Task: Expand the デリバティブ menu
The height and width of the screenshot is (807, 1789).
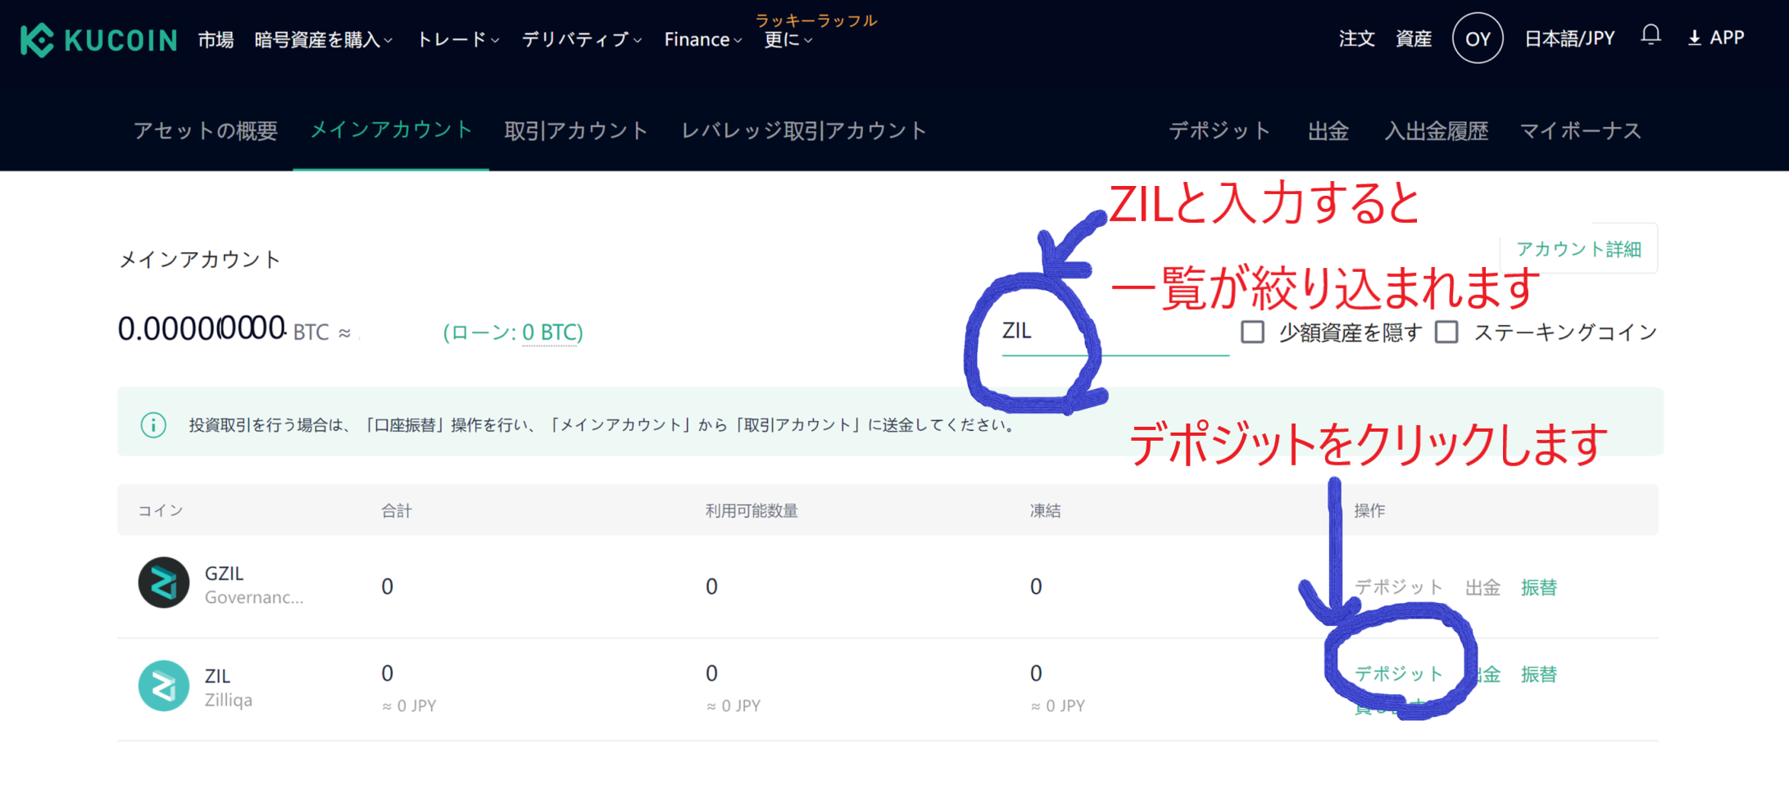Action: pos(582,39)
